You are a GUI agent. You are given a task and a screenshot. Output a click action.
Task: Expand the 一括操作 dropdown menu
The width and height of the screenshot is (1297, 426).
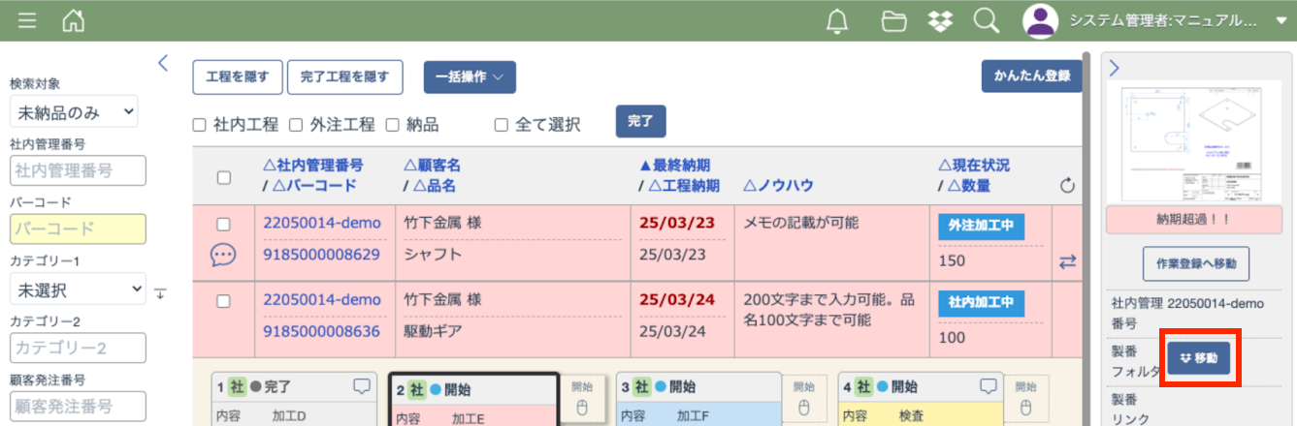click(470, 77)
